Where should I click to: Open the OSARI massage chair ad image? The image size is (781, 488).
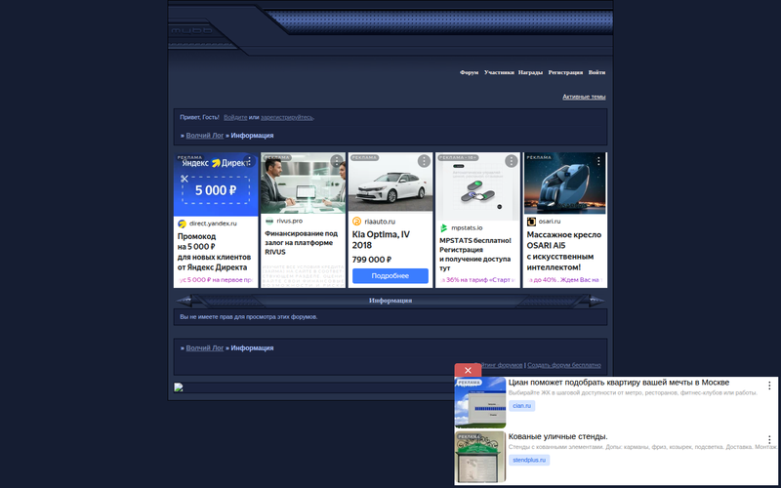(564, 183)
